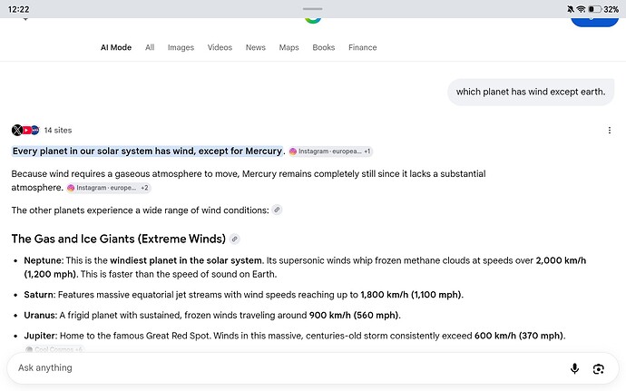Tap the 12:22 clock in status bar
626x391 pixels.
[x=19, y=9]
